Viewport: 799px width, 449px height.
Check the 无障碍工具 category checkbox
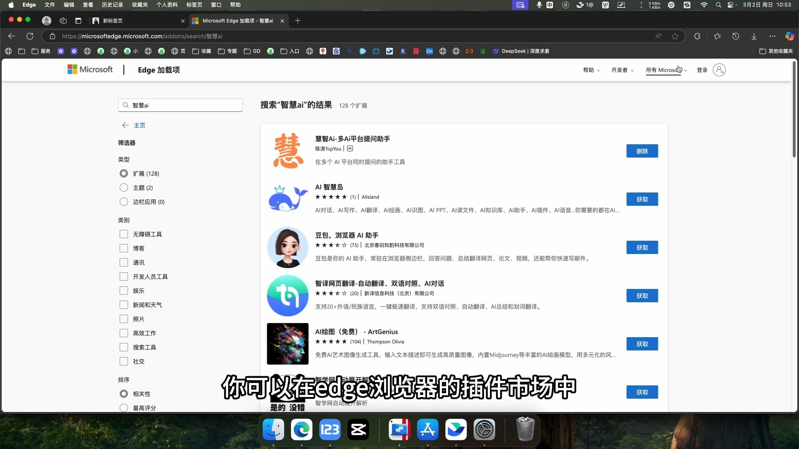click(124, 234)
